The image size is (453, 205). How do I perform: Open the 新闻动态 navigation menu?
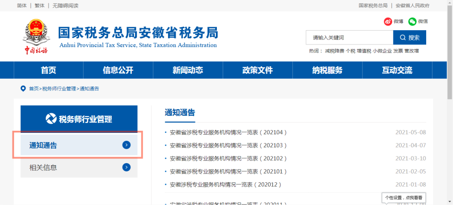coord(188,70)
